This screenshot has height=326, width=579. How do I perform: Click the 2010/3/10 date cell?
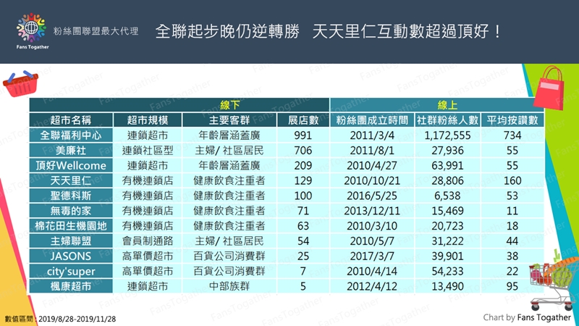click(x=372, y=226)
